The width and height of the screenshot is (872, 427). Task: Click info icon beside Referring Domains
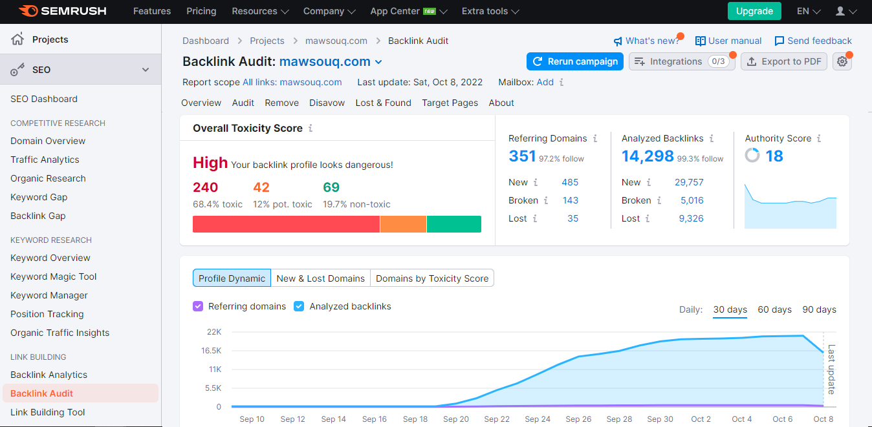[x=595, y=138]
